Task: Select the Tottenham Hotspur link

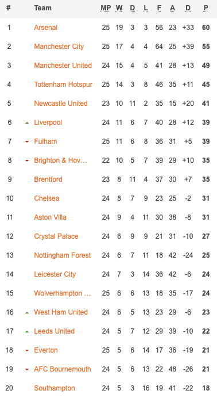Action: coord(63,85)
